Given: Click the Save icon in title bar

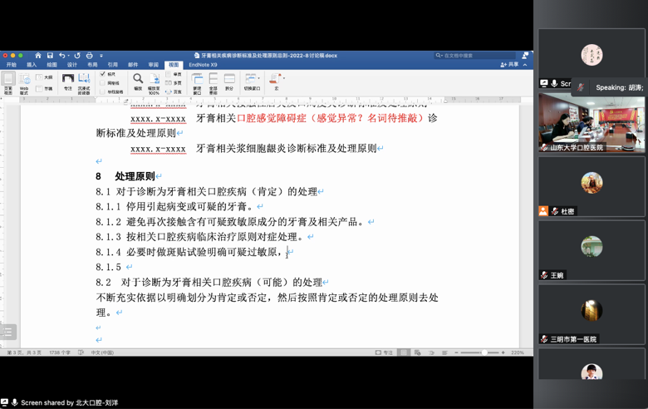Looking at the screenshot, I should point(50,56).
